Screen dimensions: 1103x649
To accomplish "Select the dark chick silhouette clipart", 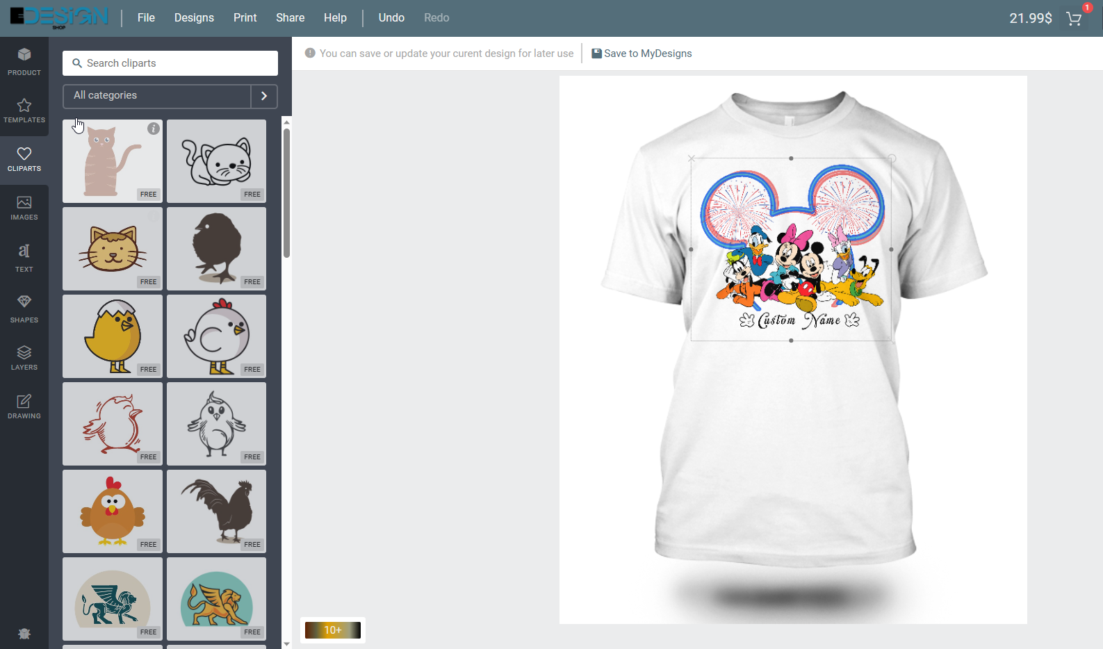I will click(x=216, y=249).
